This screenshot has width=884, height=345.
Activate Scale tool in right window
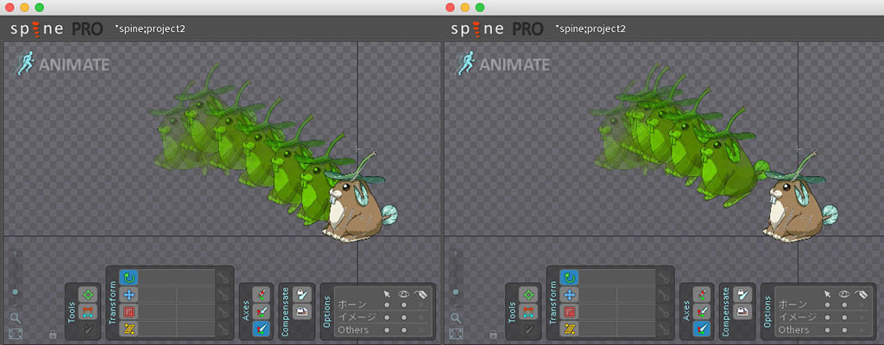pyautogui.click(x=569, y=311)
